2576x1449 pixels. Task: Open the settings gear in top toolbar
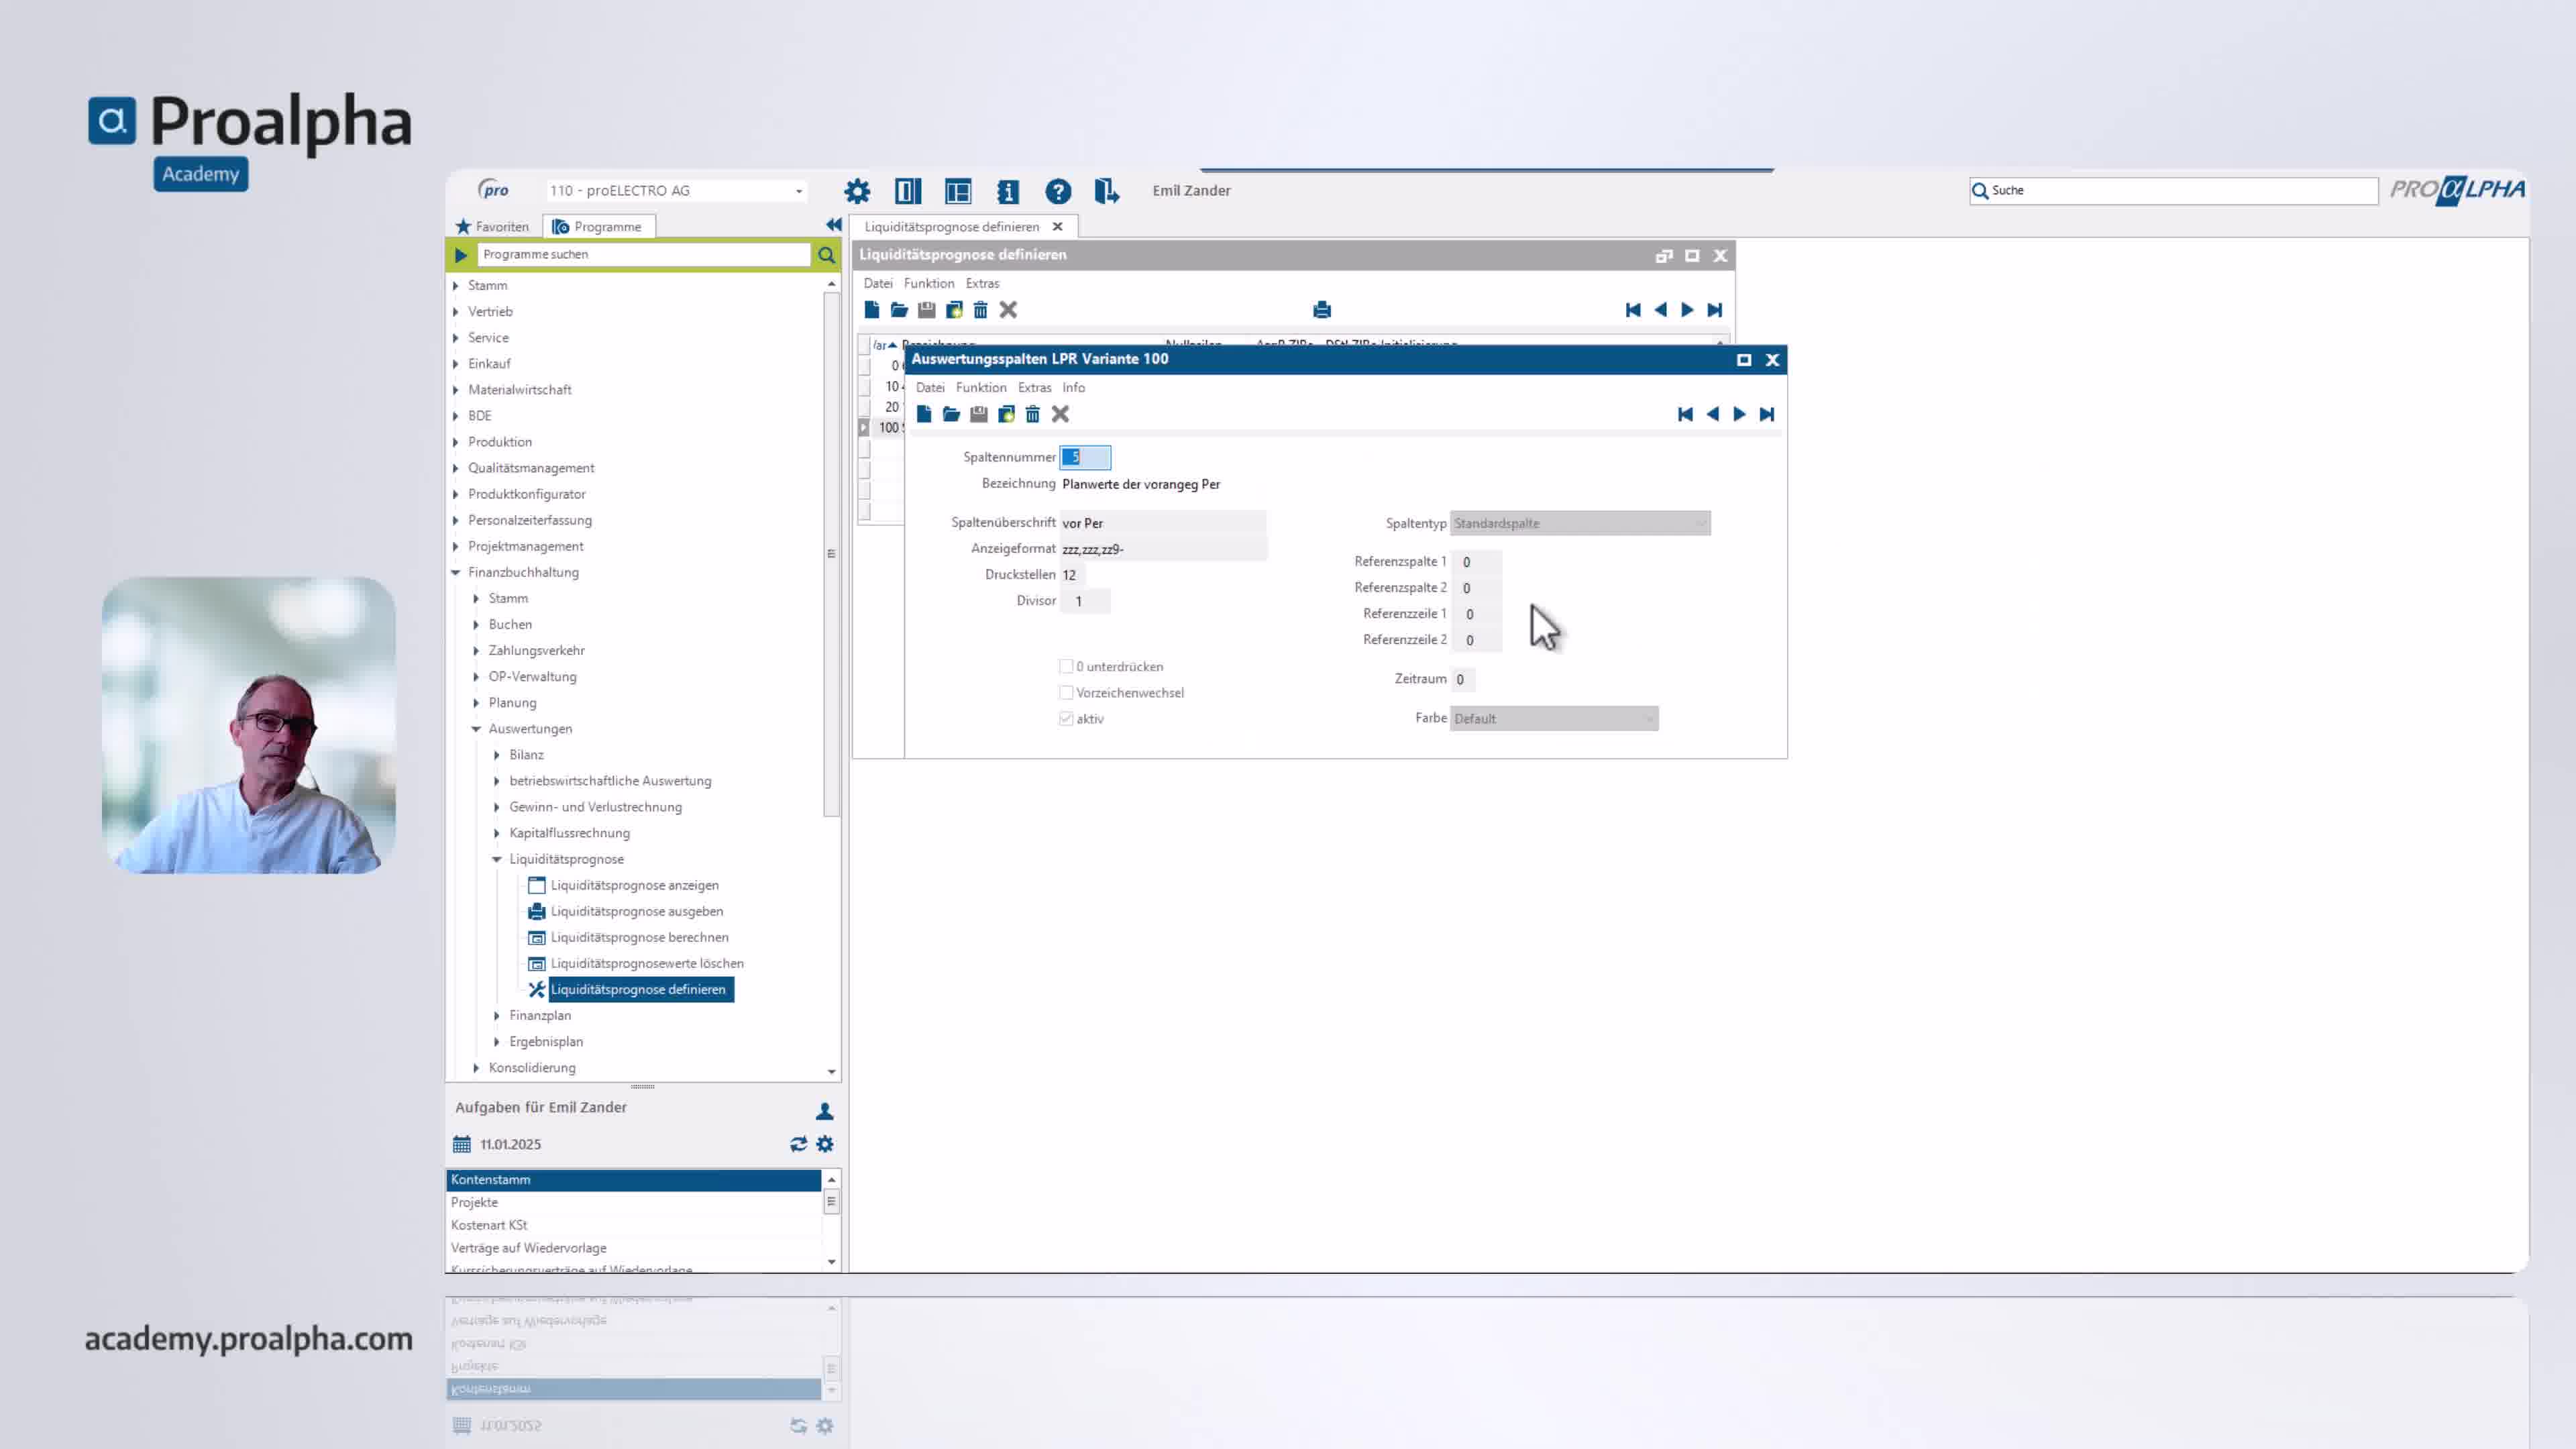(857, 191)
